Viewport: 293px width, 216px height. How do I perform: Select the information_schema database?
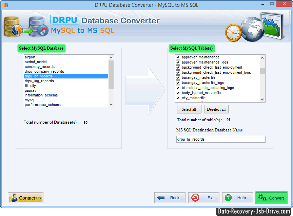[x=66, y=95]
